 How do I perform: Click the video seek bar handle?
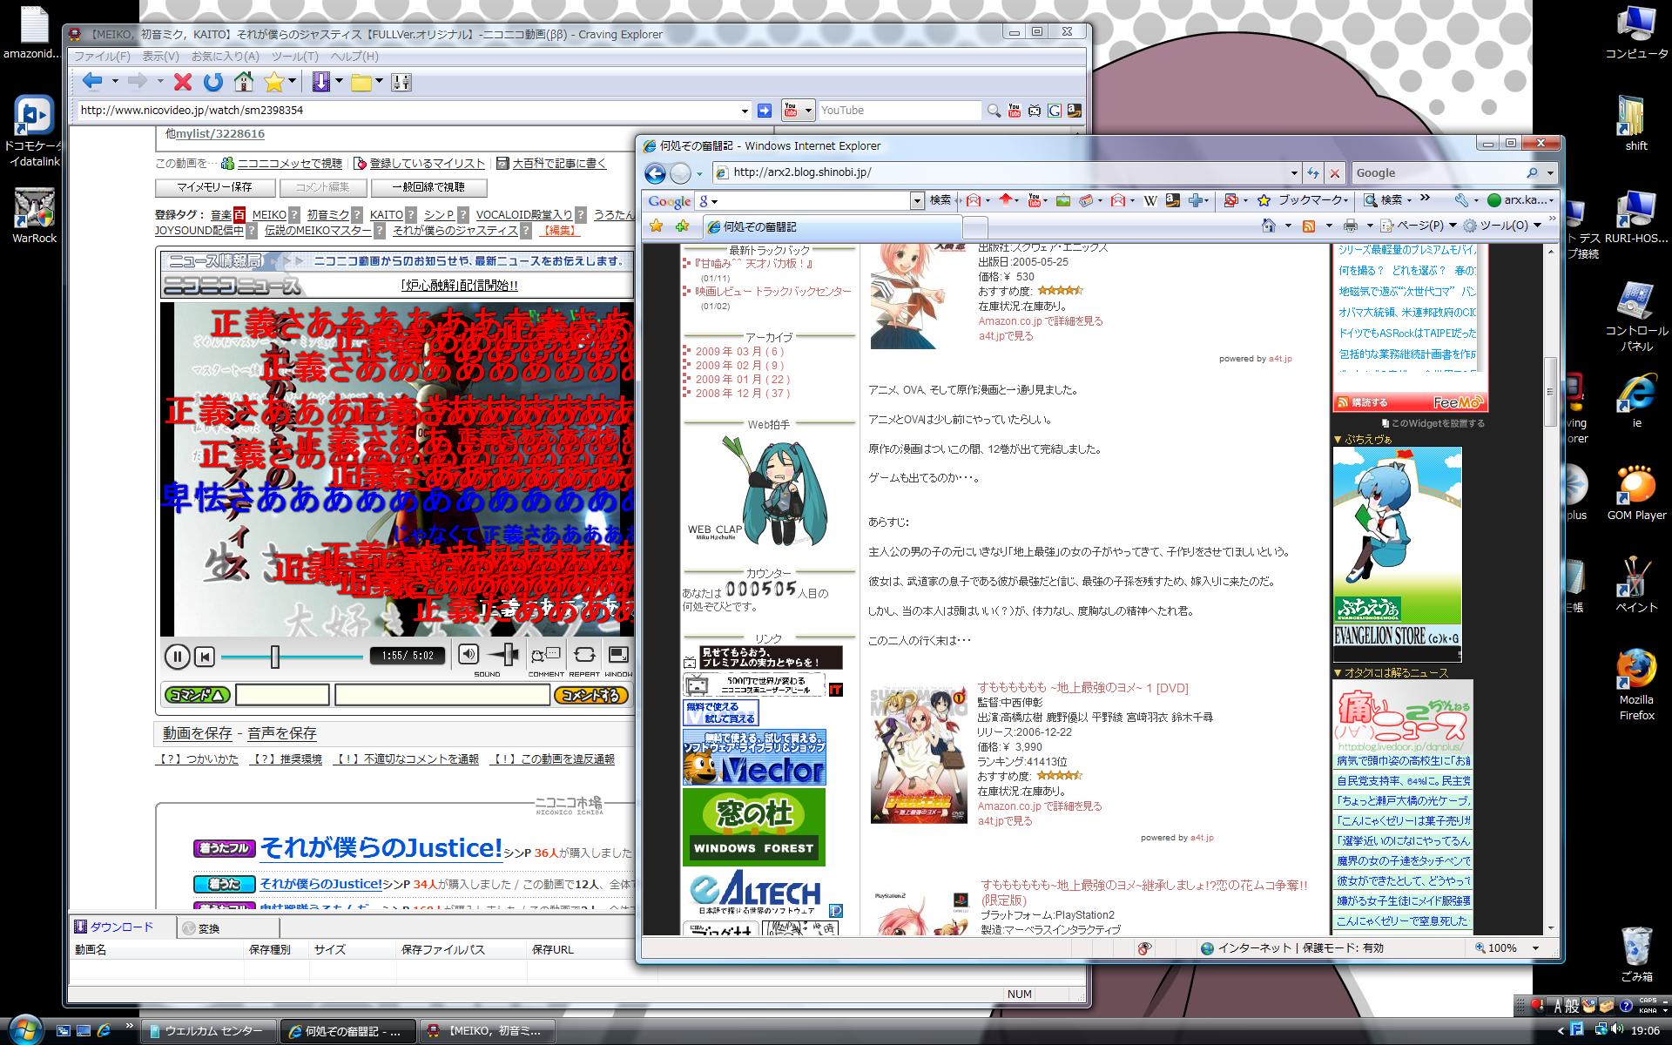coord(275,657)
